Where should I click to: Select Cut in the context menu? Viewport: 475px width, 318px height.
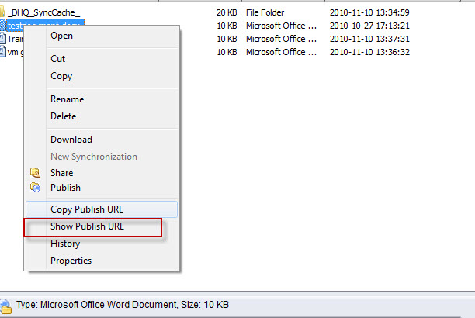58,59
